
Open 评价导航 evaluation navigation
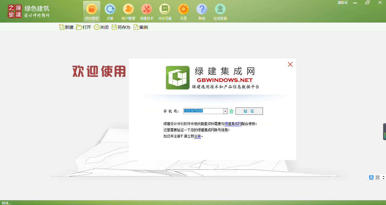pos(165,12)
